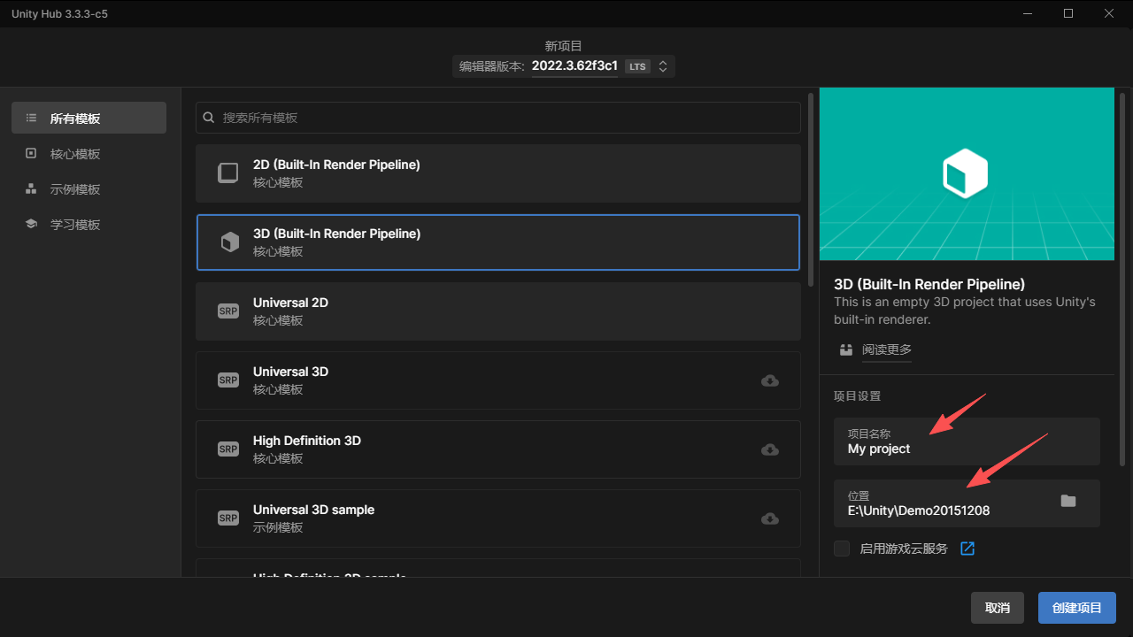Enable the 启用游戏云服务 checkbox
This screenshot has height=637, width=1133.
(842, 549)
